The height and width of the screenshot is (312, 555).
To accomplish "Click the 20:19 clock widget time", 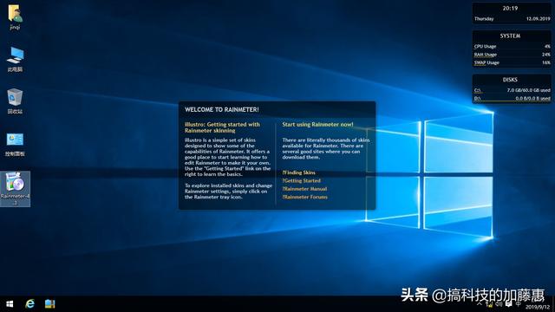I will (510, 8).
